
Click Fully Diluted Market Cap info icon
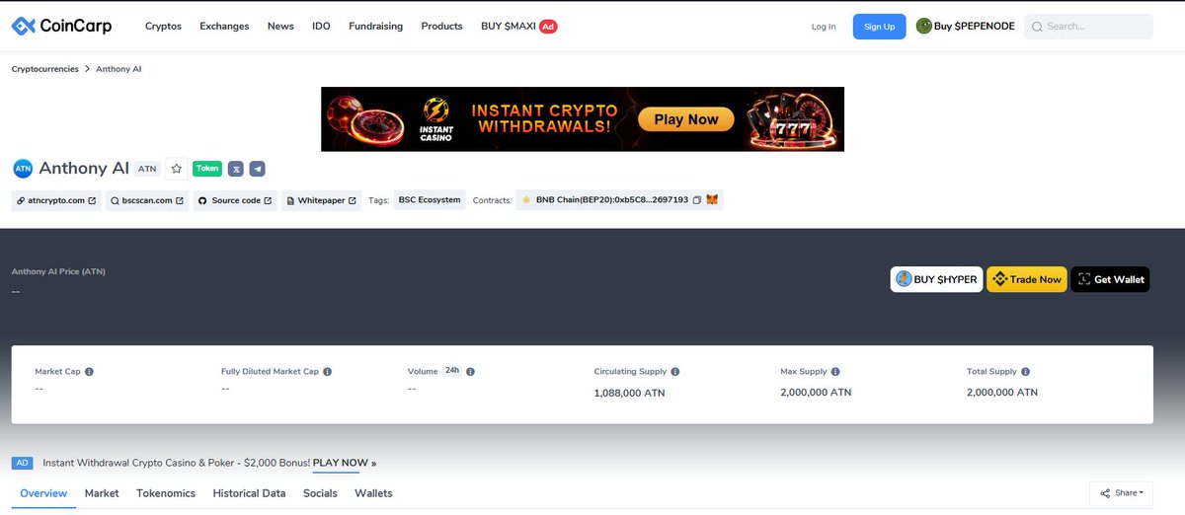click(x=327, y=372)
